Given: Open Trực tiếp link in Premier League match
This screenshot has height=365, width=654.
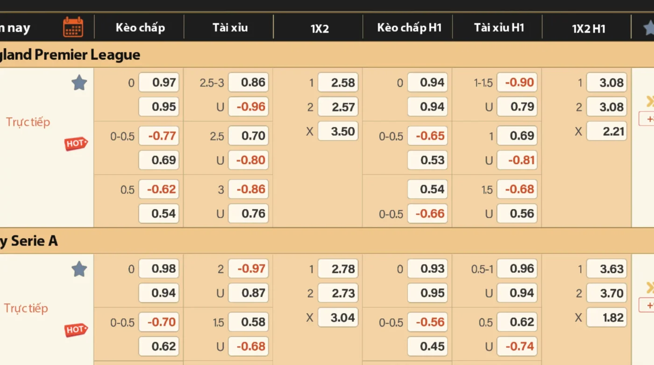Looking at the screenshot, I should pos(28,122).
